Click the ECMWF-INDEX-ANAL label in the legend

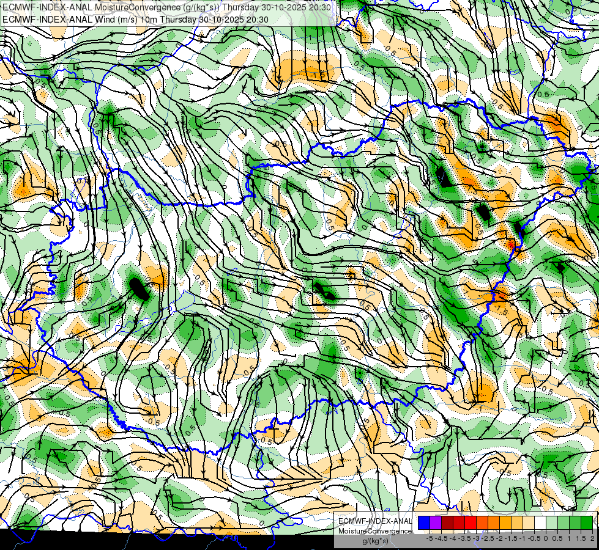point(376,521)
